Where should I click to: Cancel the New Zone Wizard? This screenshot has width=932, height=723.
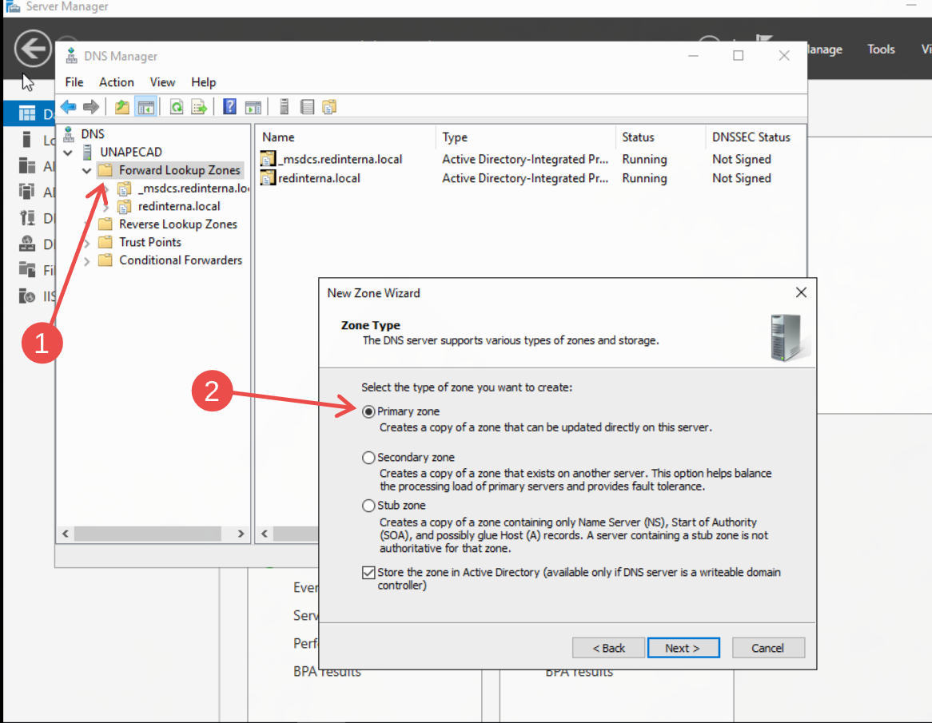pyautogui.click(x=768, y=648)
